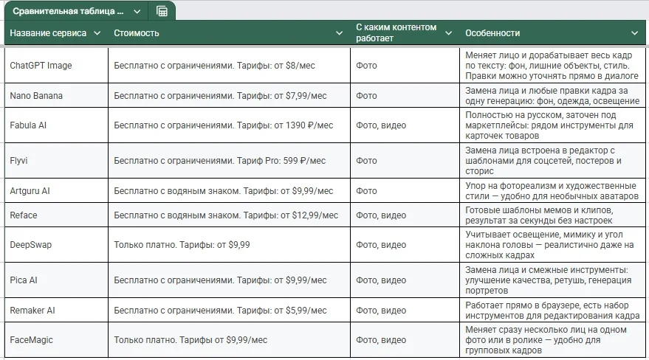Click the cell Только платно. Тарифы: от $9,99
649x360 pixels.
coord(230,245)
